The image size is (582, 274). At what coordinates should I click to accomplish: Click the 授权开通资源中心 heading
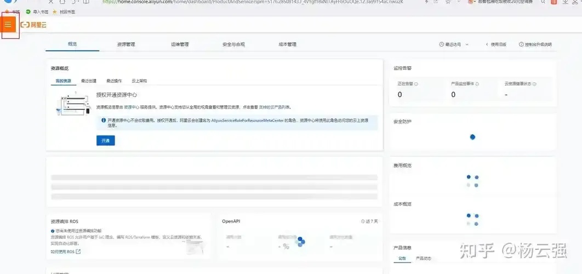[x=117, y=95]
